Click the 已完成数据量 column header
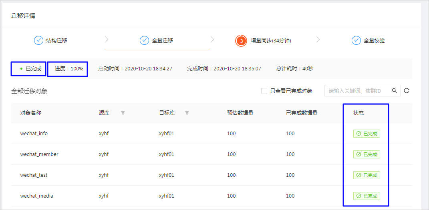The image size is (429, 210). [302, 113]
